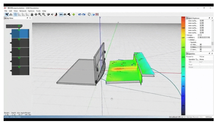Click the green plus add icon
Screen dimensions: 215x122
click(x=74, y=14)
